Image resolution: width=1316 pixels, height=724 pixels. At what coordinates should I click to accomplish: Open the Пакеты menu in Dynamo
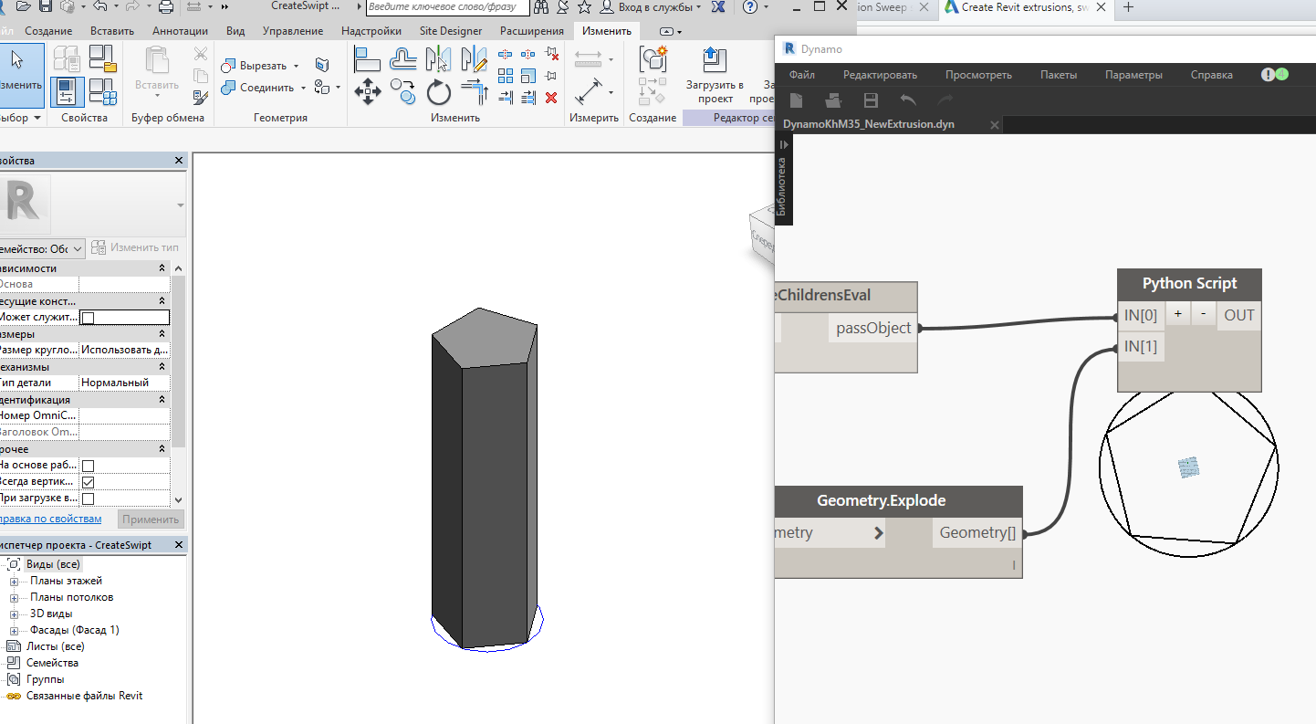(1059, 74)
